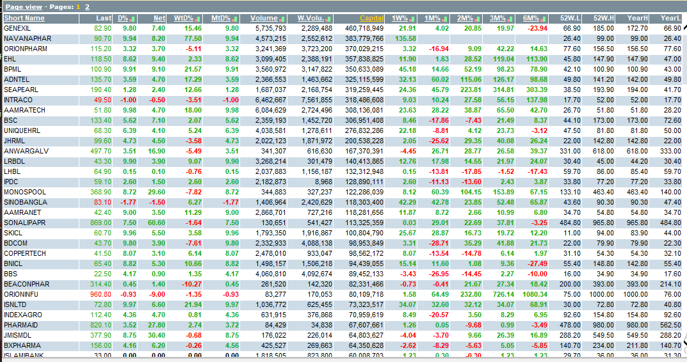687x362 pixels.
Task: Sort by the 1W% column header
Action: point(400,19)
